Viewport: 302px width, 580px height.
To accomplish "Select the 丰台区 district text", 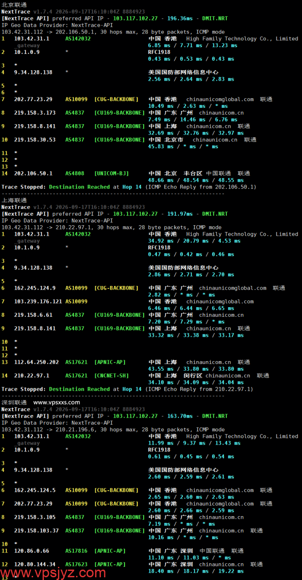I will [x=192, y=174].
